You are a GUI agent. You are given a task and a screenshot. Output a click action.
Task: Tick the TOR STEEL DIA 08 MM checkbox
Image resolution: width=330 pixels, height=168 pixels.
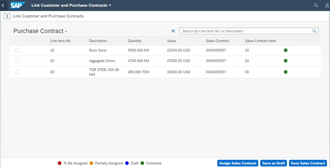17,72
